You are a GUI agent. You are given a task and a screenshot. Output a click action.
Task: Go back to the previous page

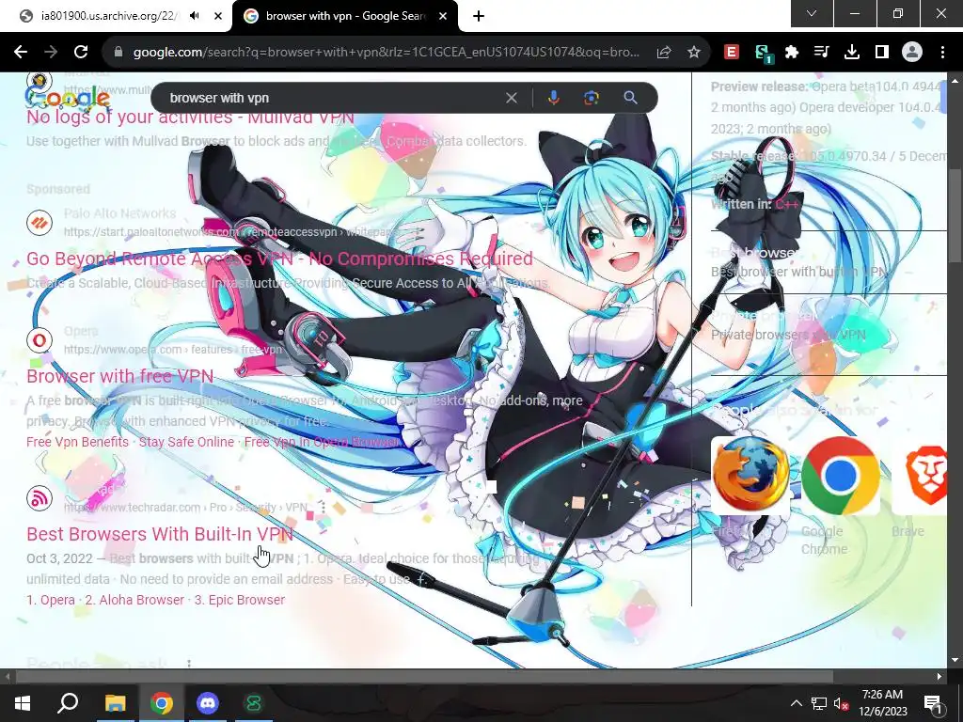click(21, 53)
